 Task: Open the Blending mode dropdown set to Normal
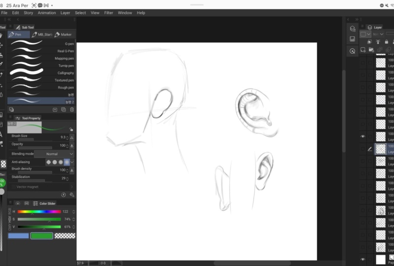54,154
